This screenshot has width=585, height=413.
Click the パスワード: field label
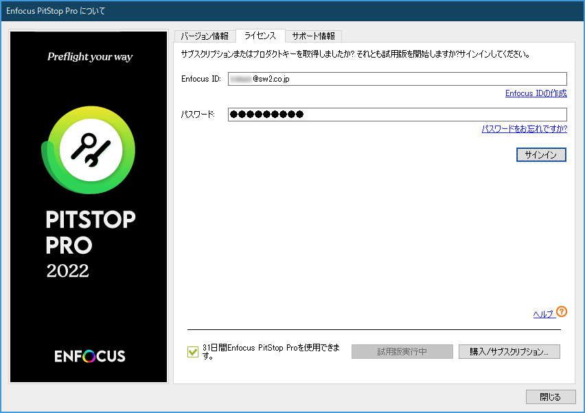click(198, 115)
